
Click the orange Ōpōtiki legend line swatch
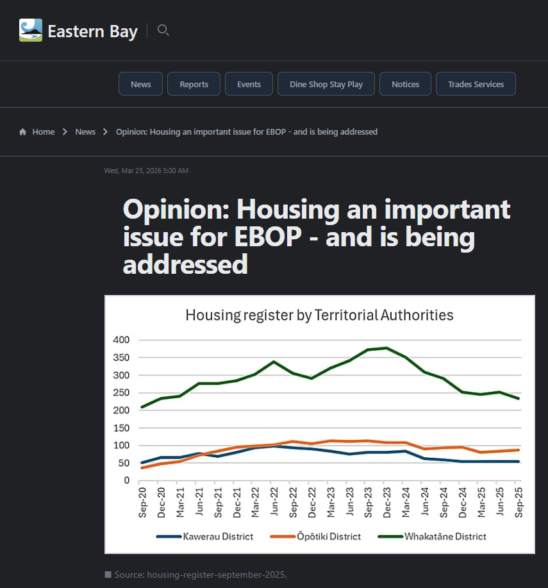pyautogui.click(x=283, y=537)
